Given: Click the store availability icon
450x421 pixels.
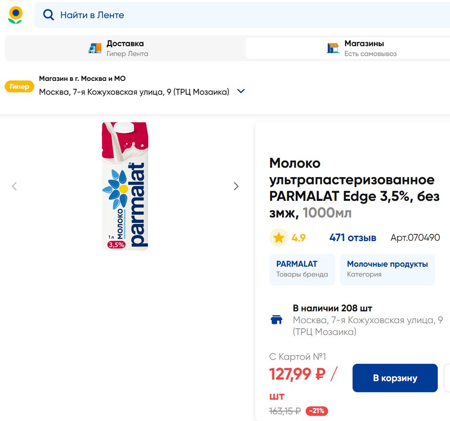Looking at the screenshot, I should click(276, 319).
